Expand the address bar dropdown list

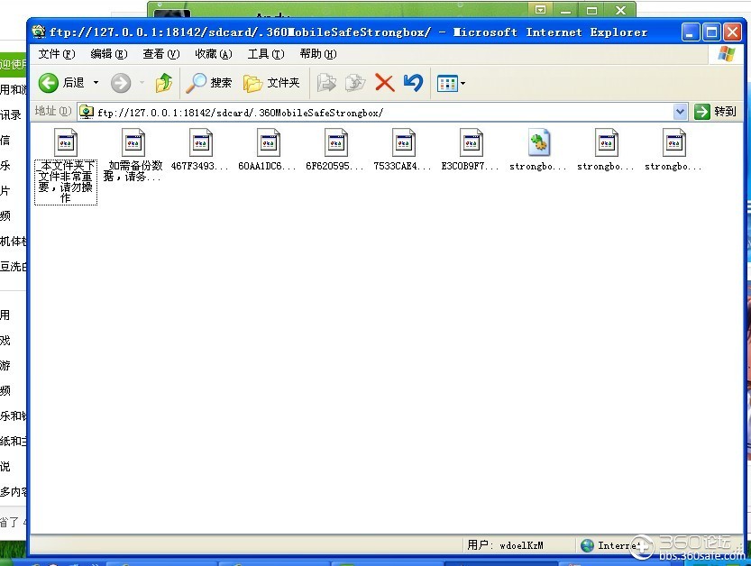pyautogui.click(x=681, y=112)
